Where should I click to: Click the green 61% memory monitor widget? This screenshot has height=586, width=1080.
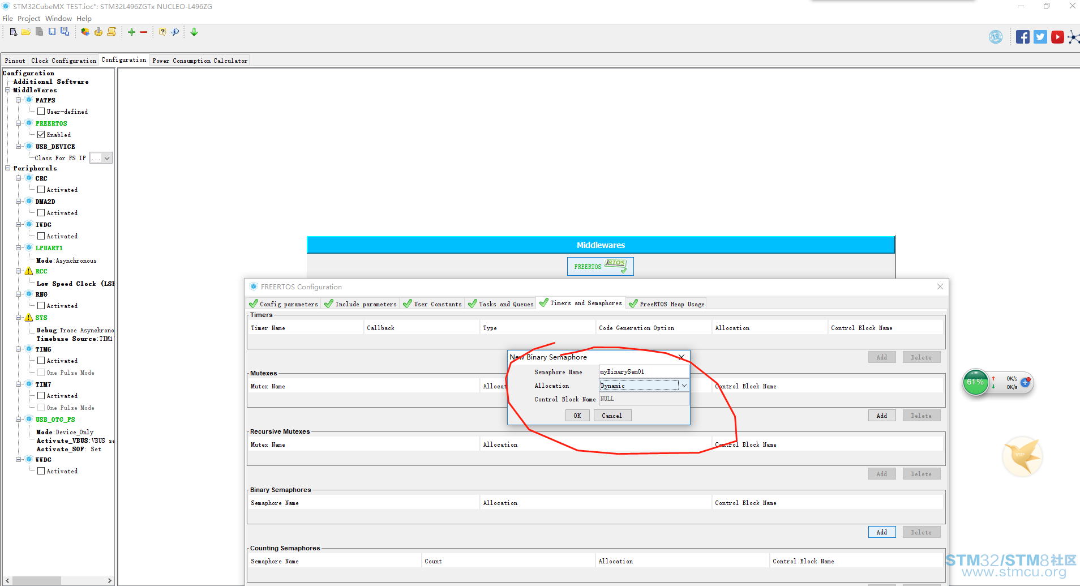(975, 383)
